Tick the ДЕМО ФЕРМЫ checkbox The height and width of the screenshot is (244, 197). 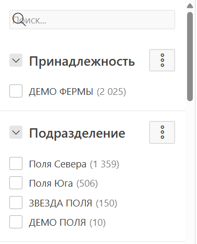tap(16, 91)
